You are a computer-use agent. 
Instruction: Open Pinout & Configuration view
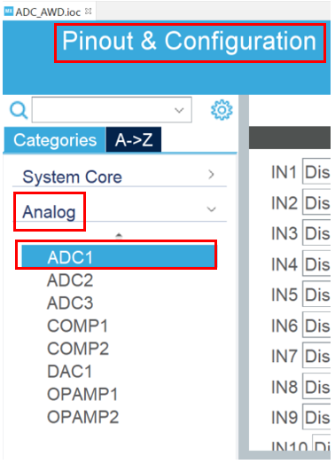(190, 42)
